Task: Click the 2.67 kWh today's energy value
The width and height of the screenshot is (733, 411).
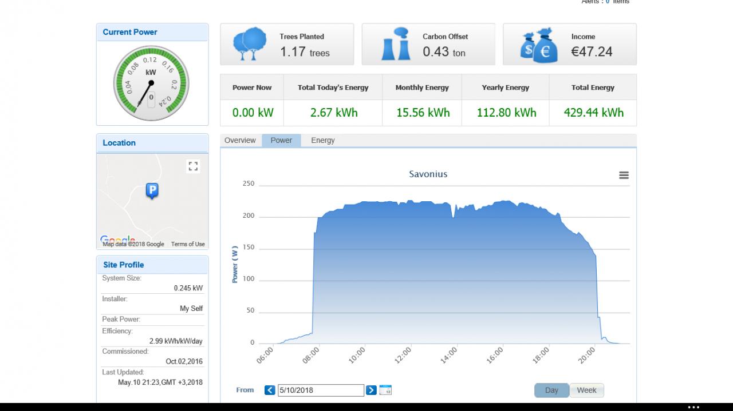Action: point(334,113)
